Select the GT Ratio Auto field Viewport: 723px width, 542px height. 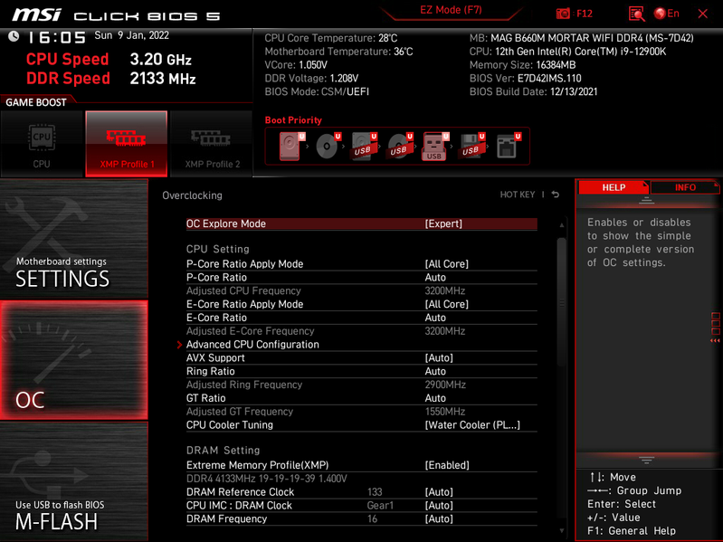pyautogui.click(x=362, y=398)
